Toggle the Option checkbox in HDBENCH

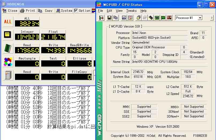[x=76, y=11]
